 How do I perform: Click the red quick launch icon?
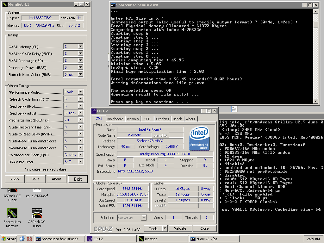29,239
